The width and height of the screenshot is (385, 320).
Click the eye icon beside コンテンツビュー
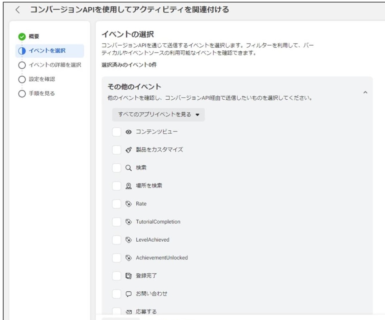129,132
